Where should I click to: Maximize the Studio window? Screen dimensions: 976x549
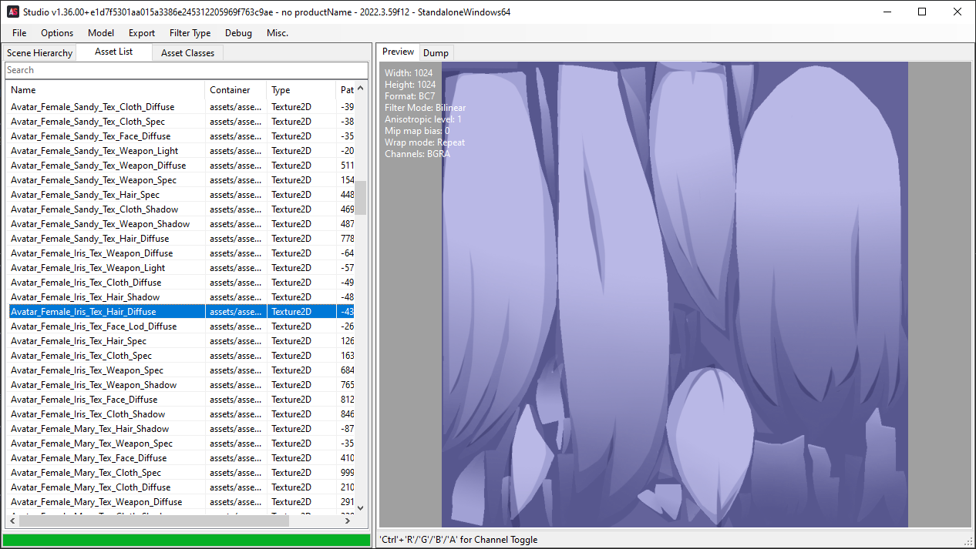[x=922, y=12]
